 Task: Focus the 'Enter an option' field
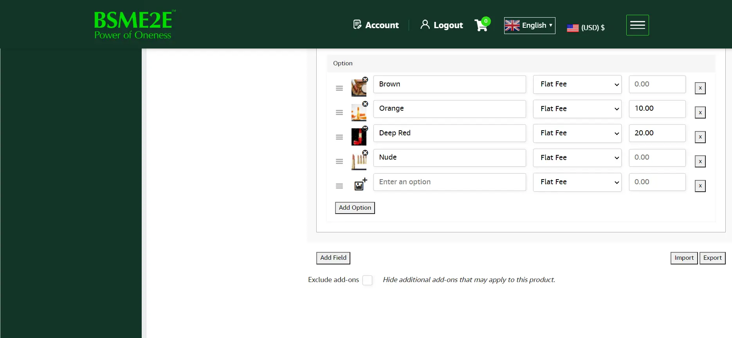click(449, 182)
